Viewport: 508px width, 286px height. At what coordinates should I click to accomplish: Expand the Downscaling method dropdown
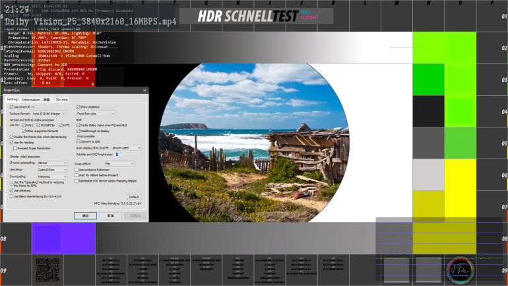pyautogui.click(x=51, y=176)
